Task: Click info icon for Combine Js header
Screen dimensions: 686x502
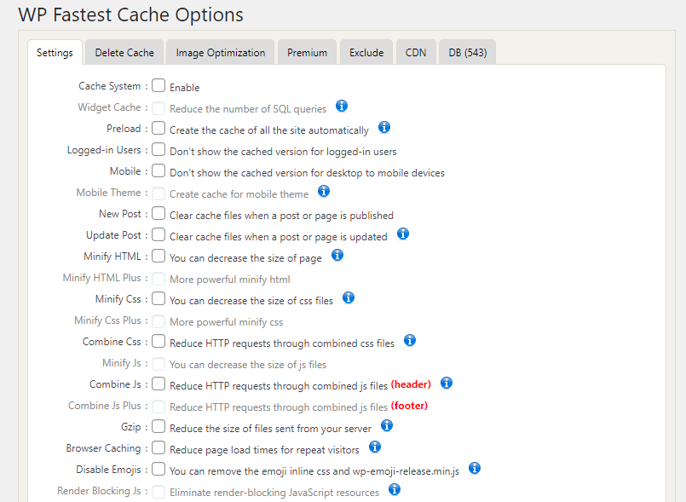Action: (x=447, y=383)
